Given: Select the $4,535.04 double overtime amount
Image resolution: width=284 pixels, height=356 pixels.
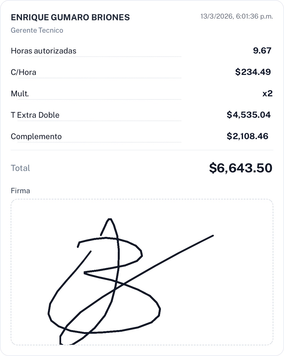Looking at the screenshot, I should [248, 115].
